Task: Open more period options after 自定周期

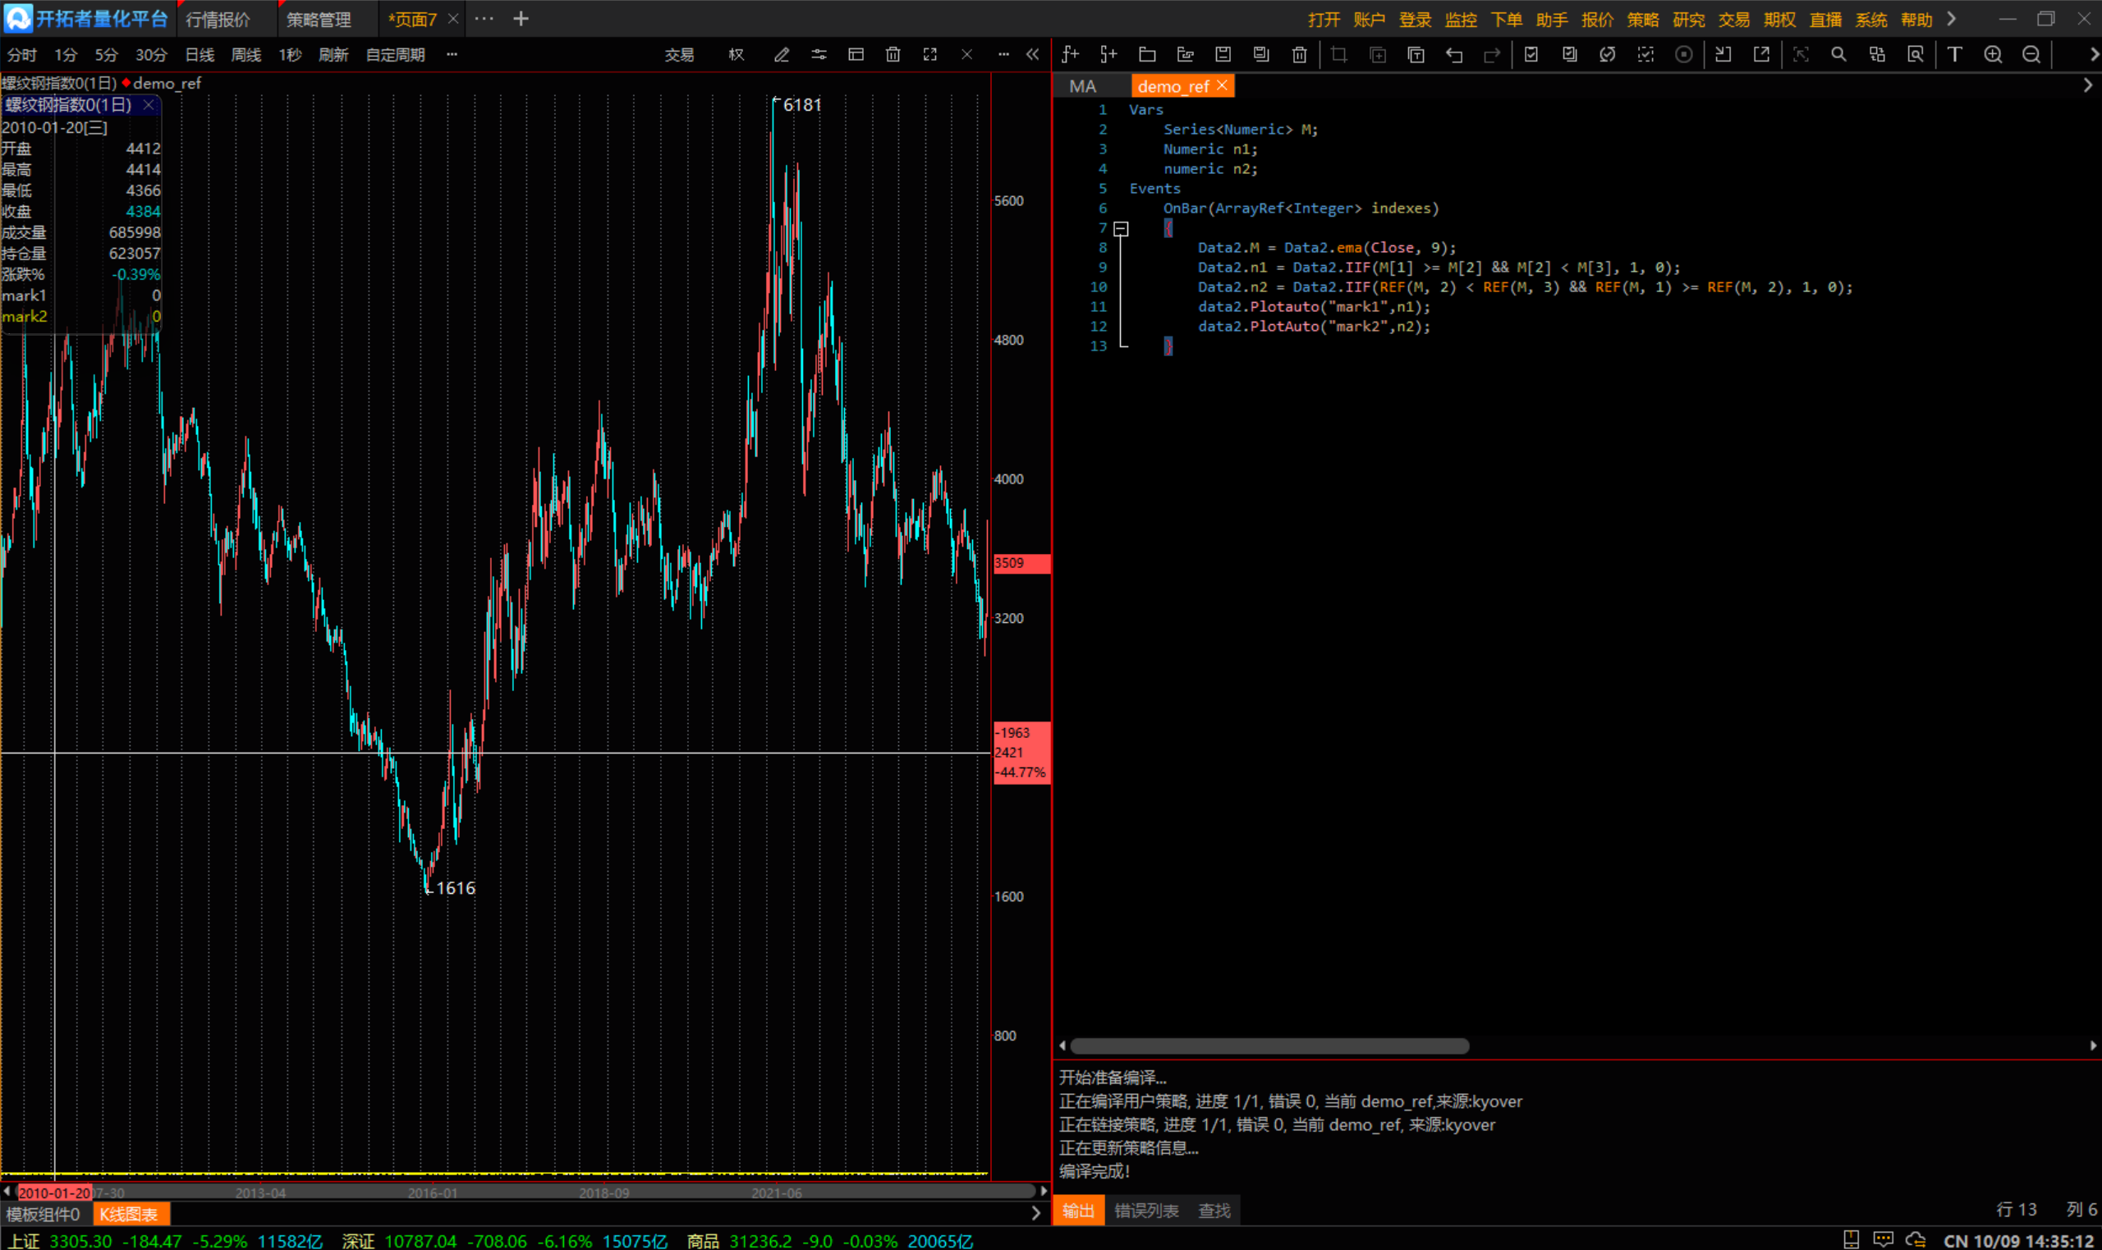Action: tap(452, 55)
